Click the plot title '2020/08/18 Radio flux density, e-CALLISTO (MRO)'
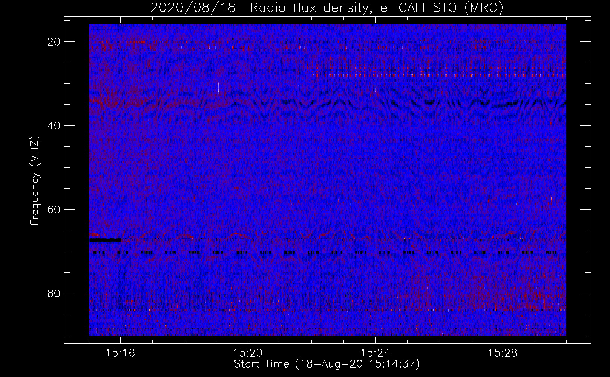 [327, 8]
